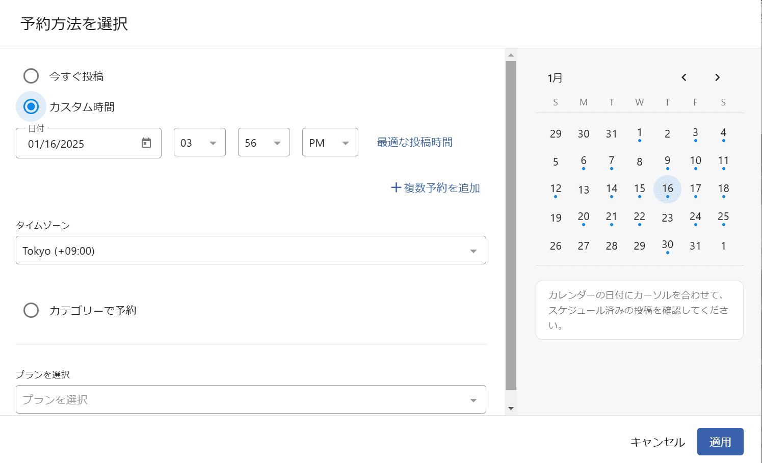Screen dimensions: 762x463
Task: Click the 適用 button
Action: click(x=720, y=442)
